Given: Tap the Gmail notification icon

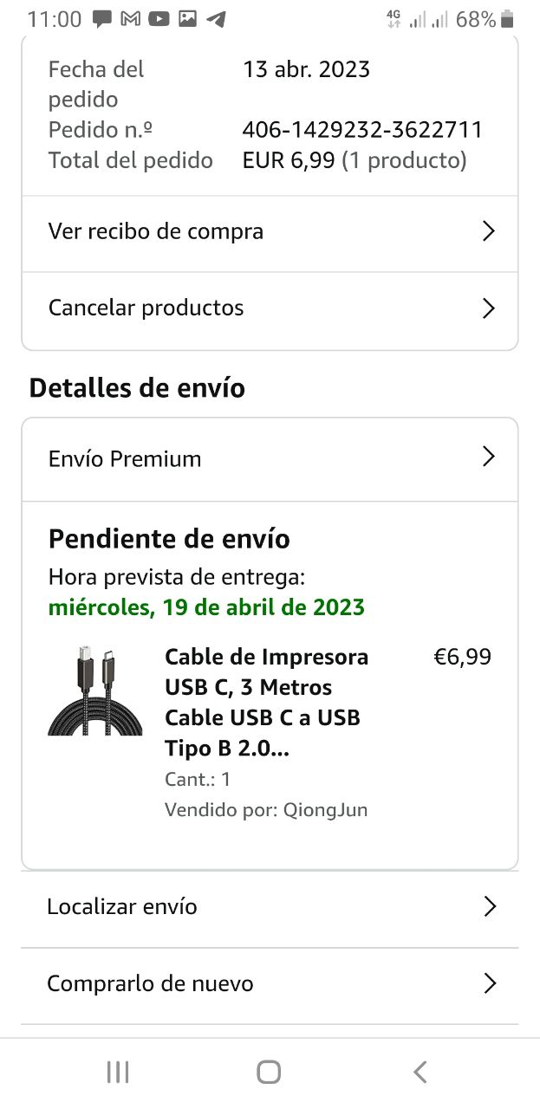Looking at the screenshot, I should [x=130, y=19].
